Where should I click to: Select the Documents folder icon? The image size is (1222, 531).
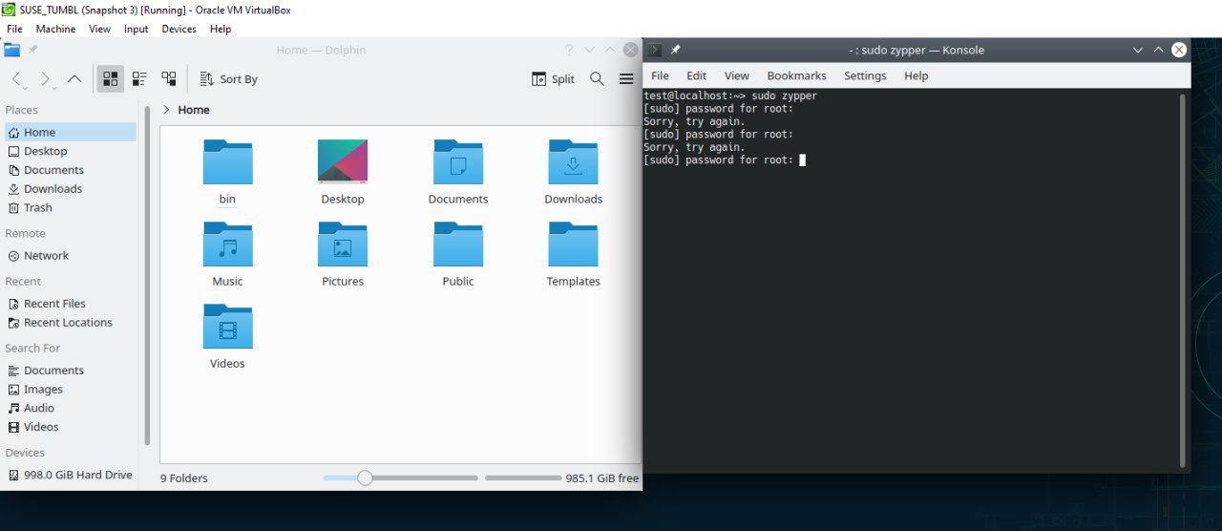pyautogui.click(x=458, y=161)
